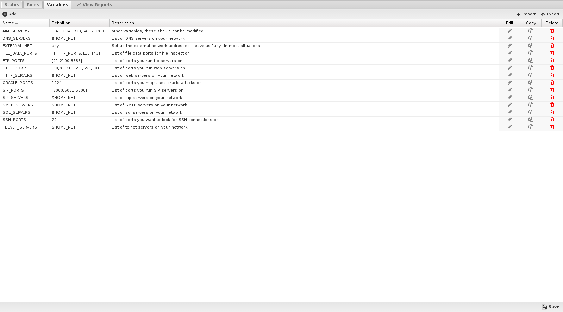The height and width of the screenshot is (312, 563).
Task: Delete the TELNET_SERVERS variable
Action: pyautogui.click(x=552, y=127)
